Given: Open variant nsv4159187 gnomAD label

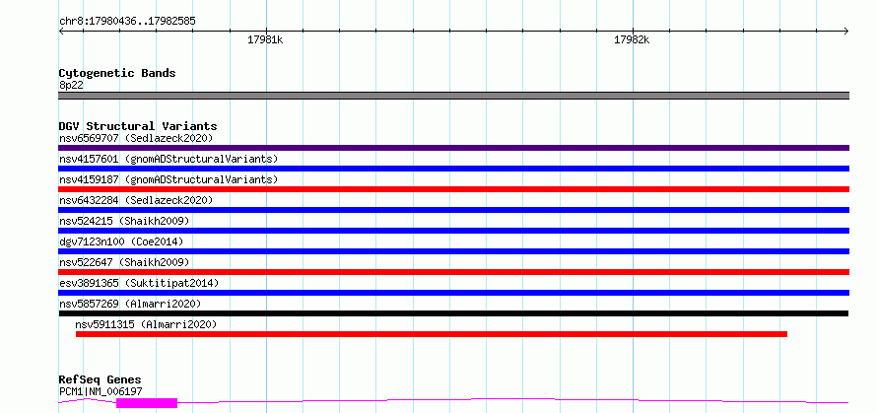Looking at the screenshot, I should [169, 179].
